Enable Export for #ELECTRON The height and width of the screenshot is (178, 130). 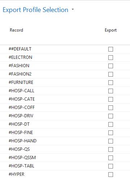(110, 57)
